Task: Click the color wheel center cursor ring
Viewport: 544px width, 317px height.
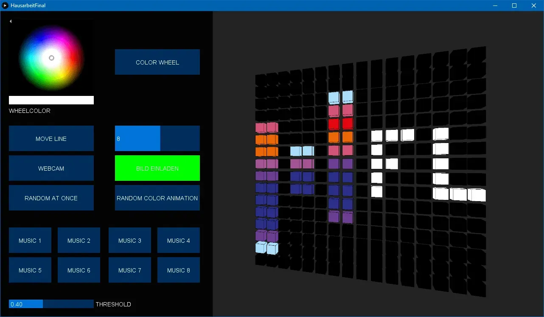Action: pos(51,58)
